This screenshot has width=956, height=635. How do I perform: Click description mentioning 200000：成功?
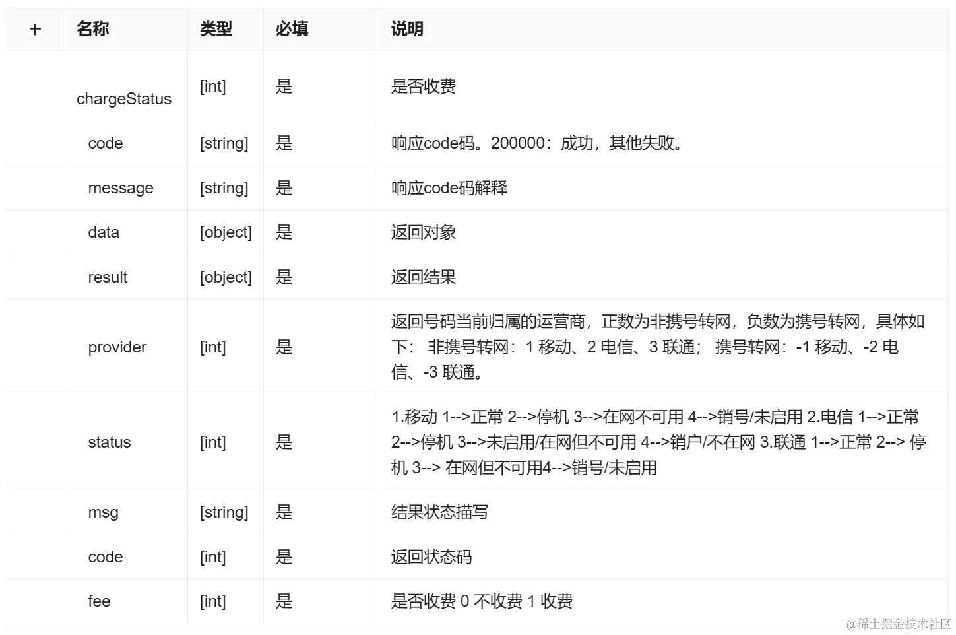coord(537,143)
